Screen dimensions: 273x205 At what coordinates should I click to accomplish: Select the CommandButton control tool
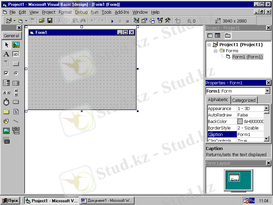pos(16,64)
